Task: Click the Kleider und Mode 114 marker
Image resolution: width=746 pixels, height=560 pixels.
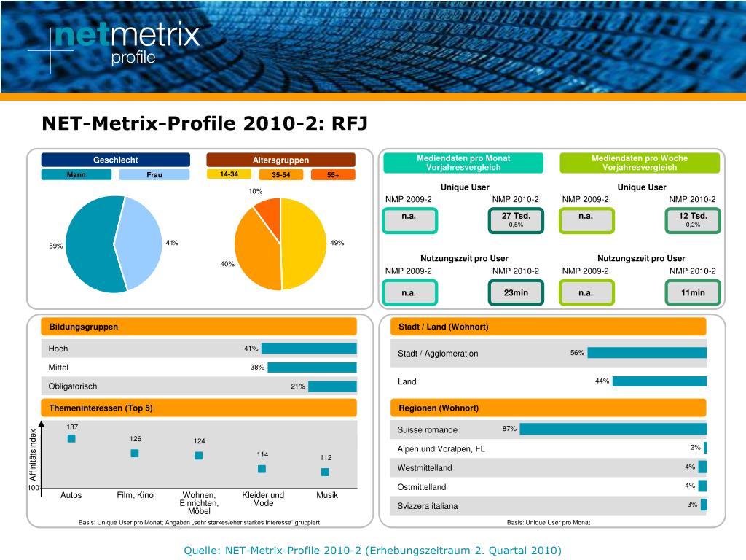Action: point(262,469)
